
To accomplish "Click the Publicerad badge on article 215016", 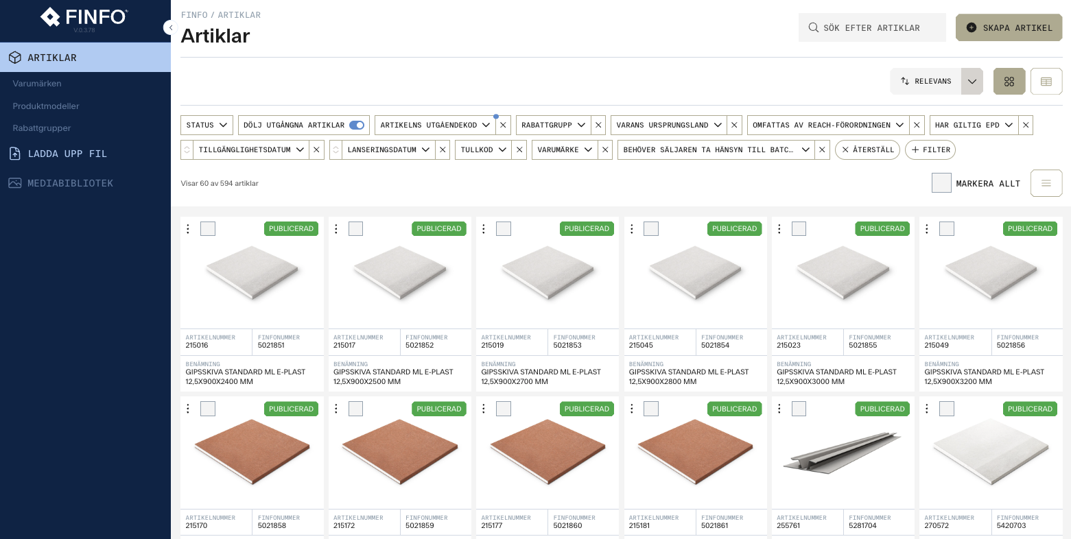I will [x=291, y=228].
